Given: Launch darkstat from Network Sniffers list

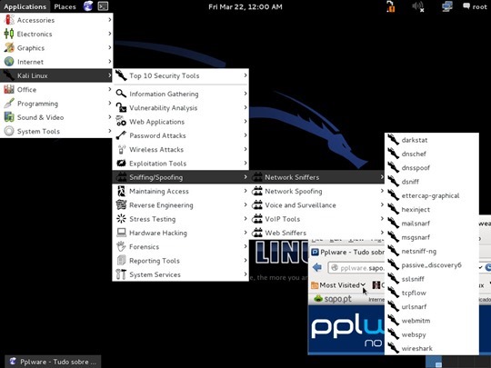Looking at the screenshot, I should coord(432,140).
